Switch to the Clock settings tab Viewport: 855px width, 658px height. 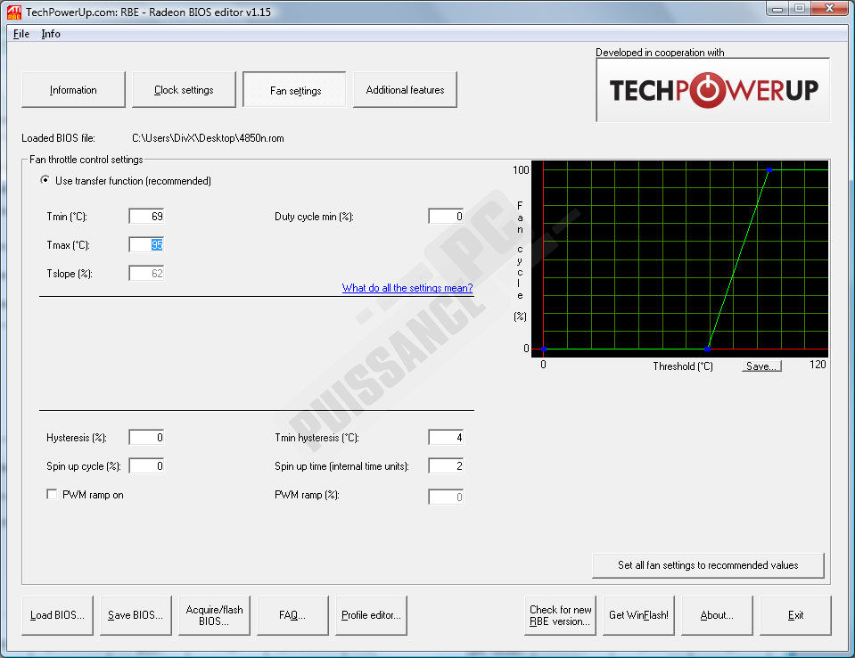click(x=184, y=90)
